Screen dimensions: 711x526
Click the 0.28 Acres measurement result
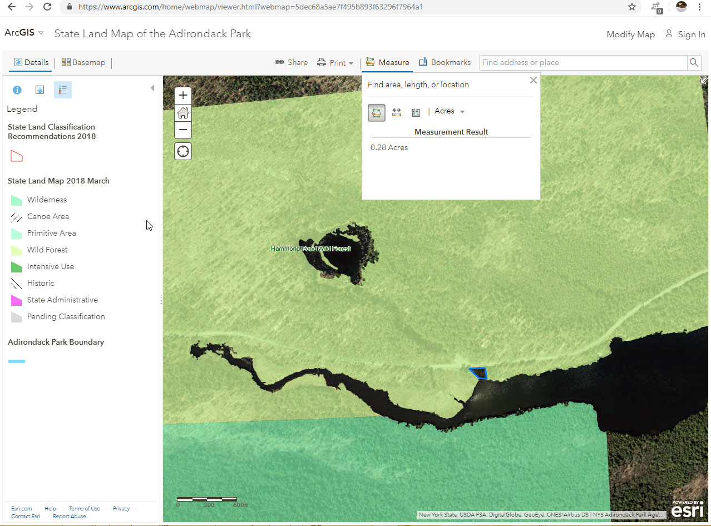[x=389, y=147]
